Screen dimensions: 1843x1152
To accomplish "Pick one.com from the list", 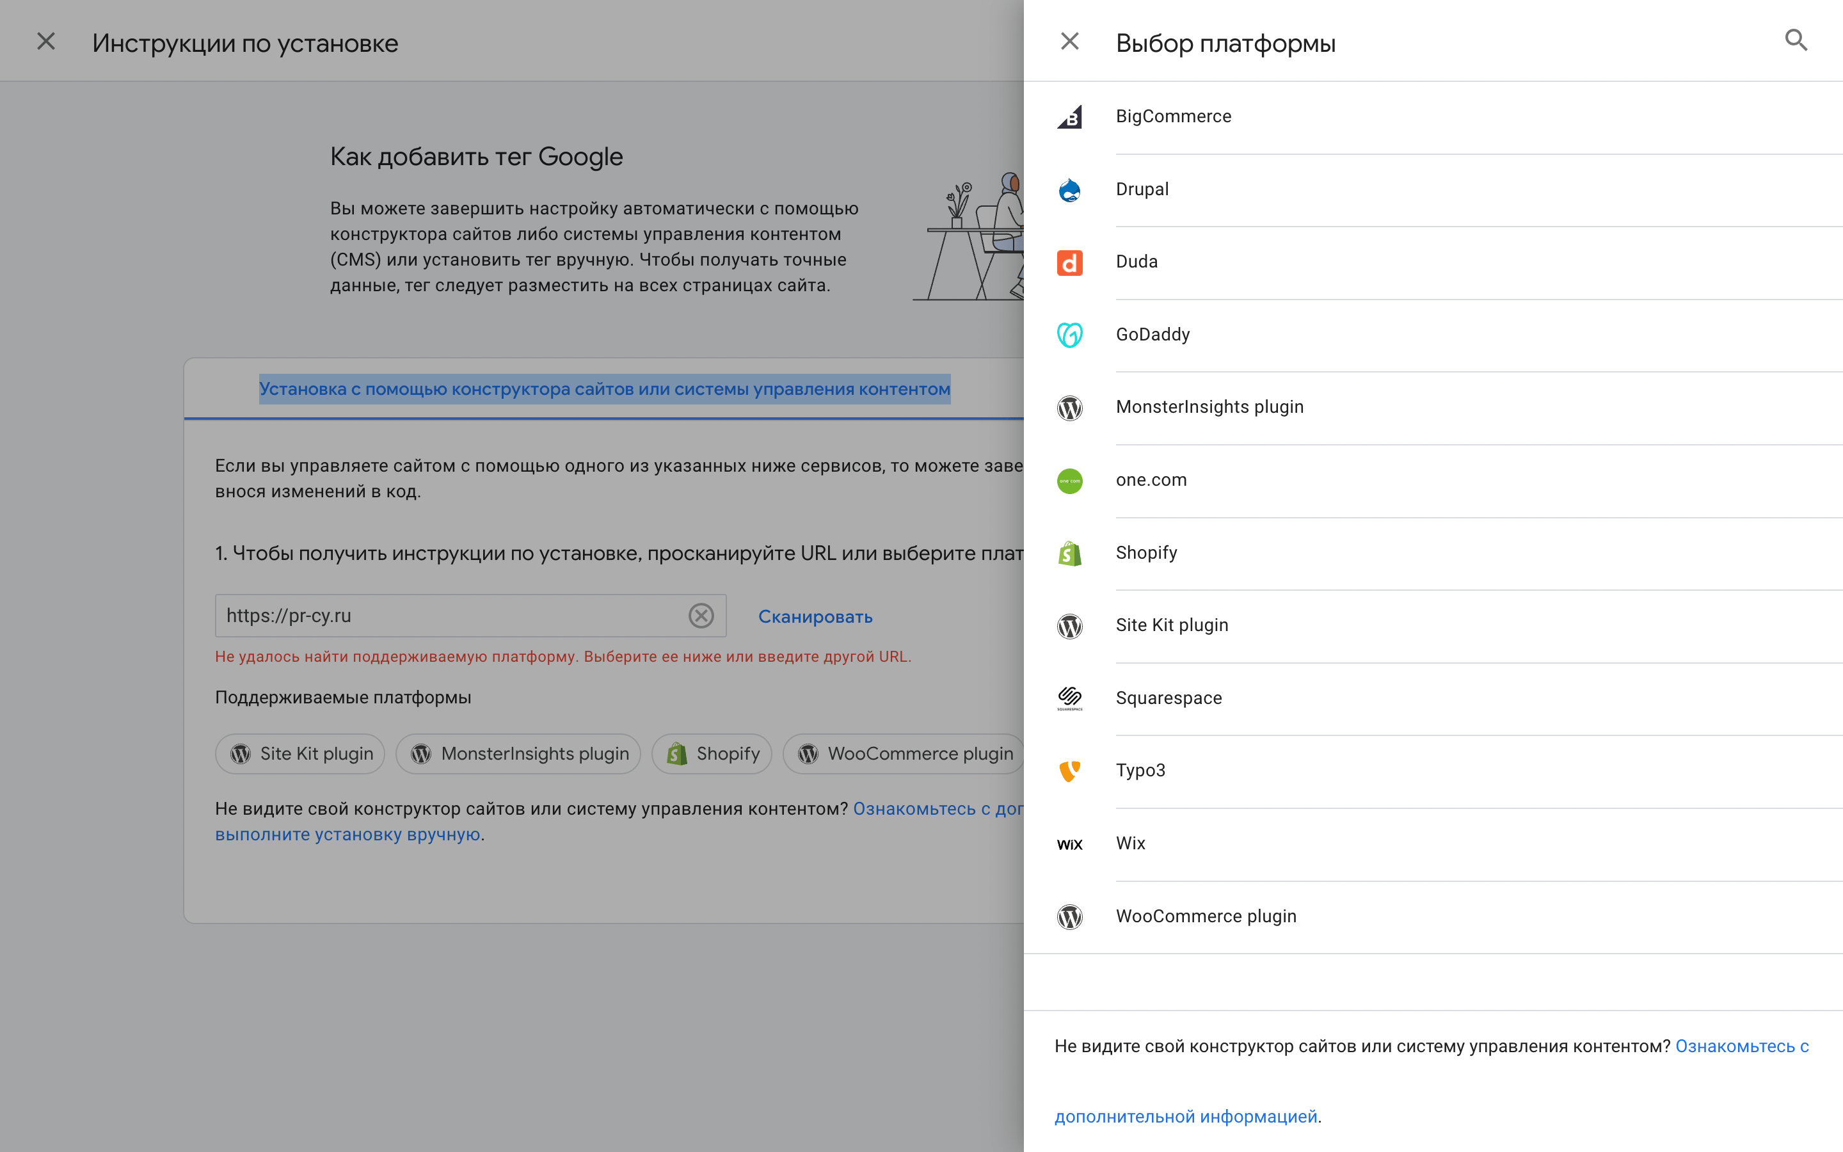I will pyautogui.click(x=1433, y=481).
